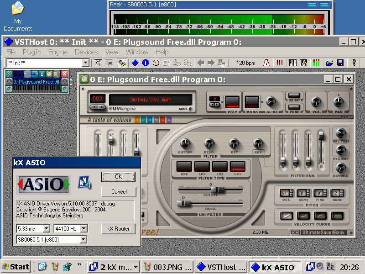
Task: Click the VOL. knob
Action: tap(316, 102)
